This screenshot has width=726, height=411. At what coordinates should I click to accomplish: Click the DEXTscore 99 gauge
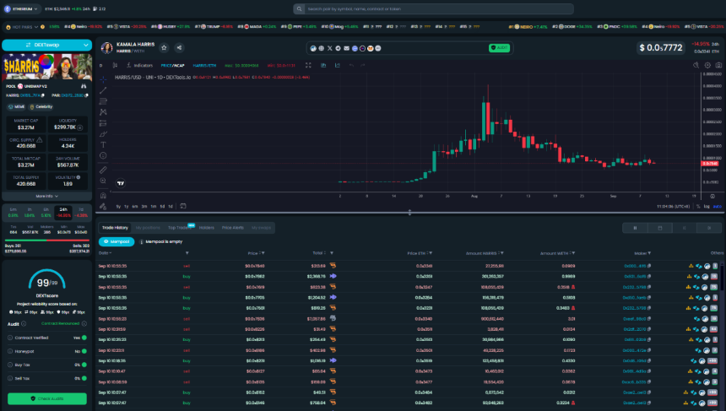click(46, 280)
